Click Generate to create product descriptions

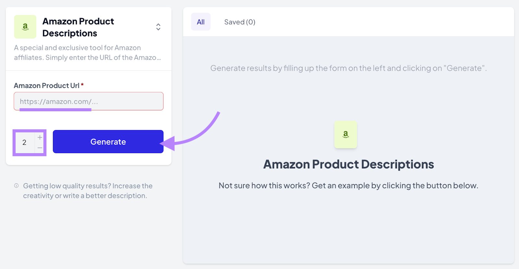pos(108,141)
